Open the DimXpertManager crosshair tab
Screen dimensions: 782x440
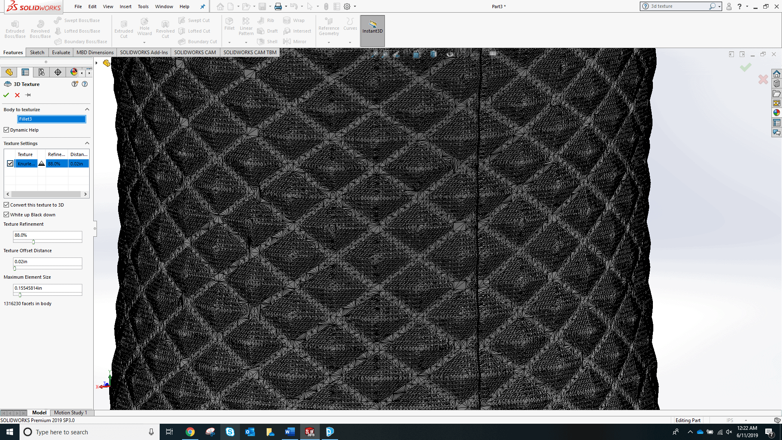58,72
